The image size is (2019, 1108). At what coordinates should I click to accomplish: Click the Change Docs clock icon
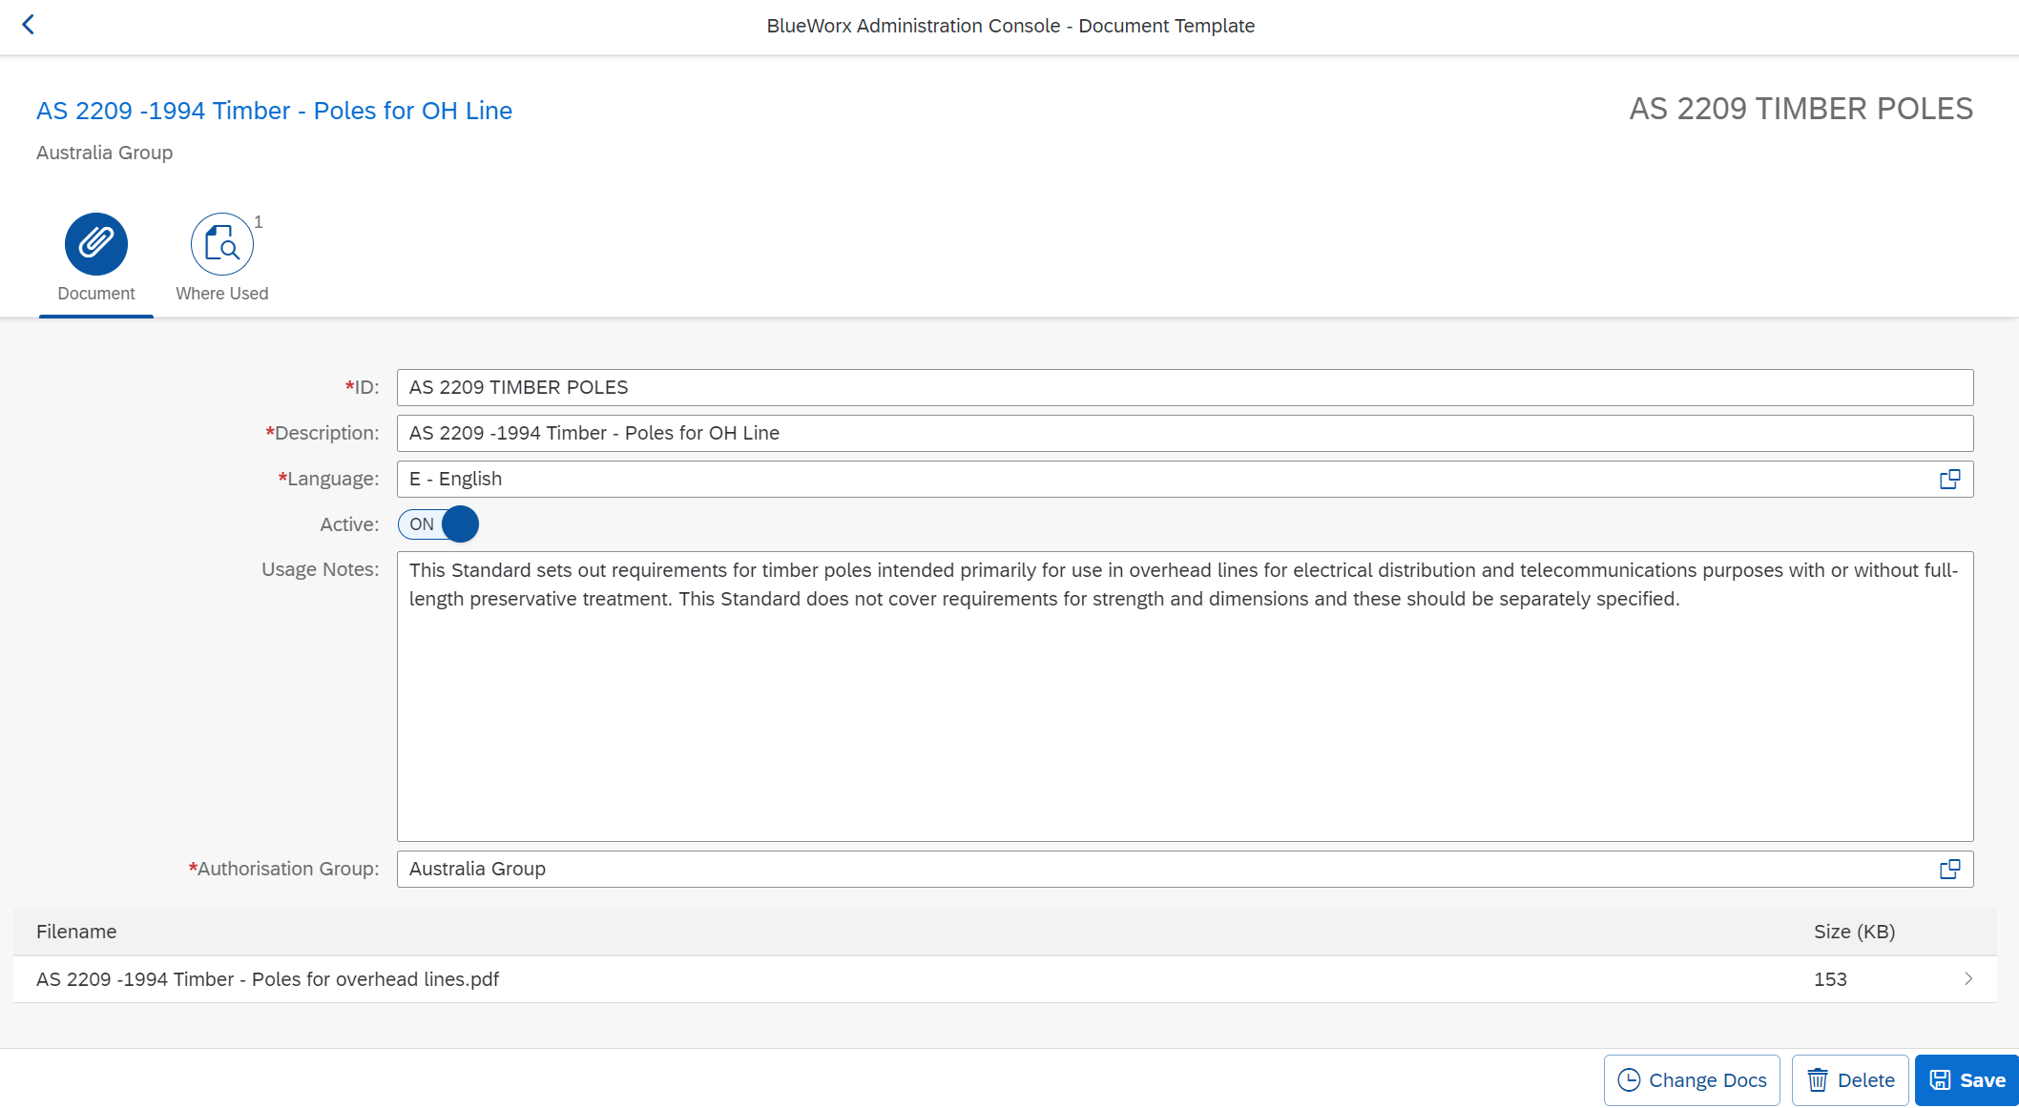tap(1629, 1080)
